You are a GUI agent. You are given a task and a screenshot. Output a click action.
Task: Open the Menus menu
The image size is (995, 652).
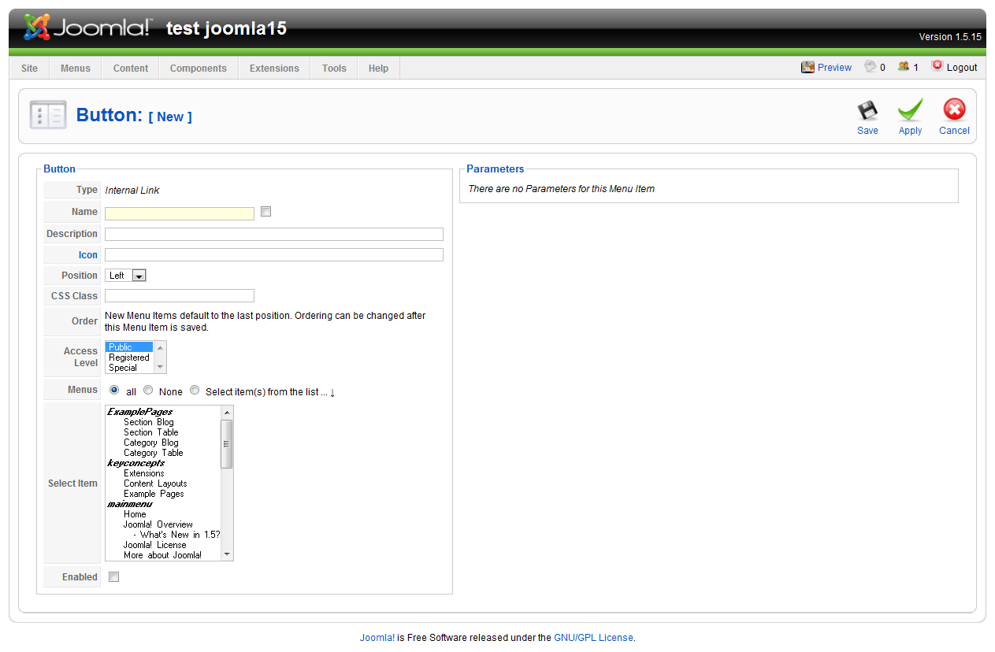pos(76,69)
